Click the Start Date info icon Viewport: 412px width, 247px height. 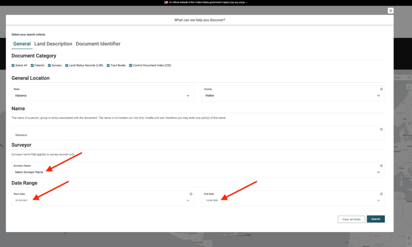click(191, 194)
